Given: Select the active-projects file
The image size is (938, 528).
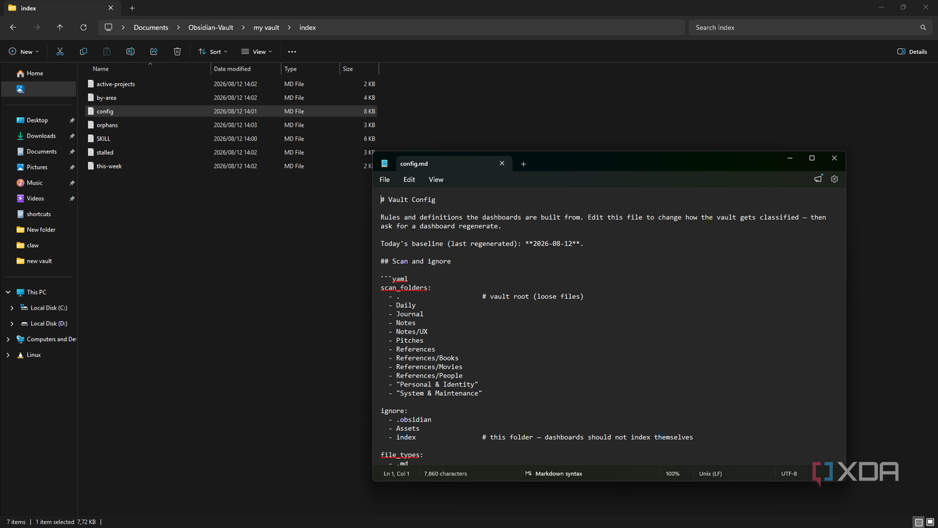Looking at the screenshot, I should pyautogui.click(x=231, y=84).
